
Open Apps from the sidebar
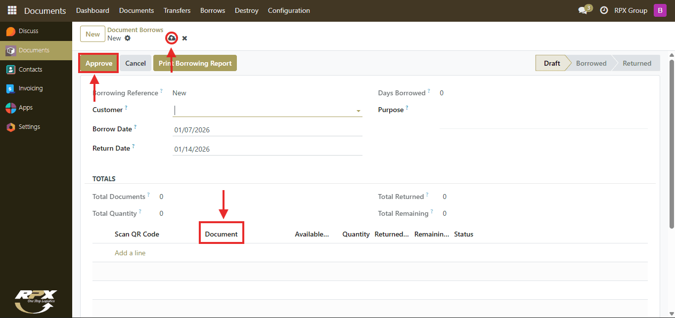click(x=36, y=108)
